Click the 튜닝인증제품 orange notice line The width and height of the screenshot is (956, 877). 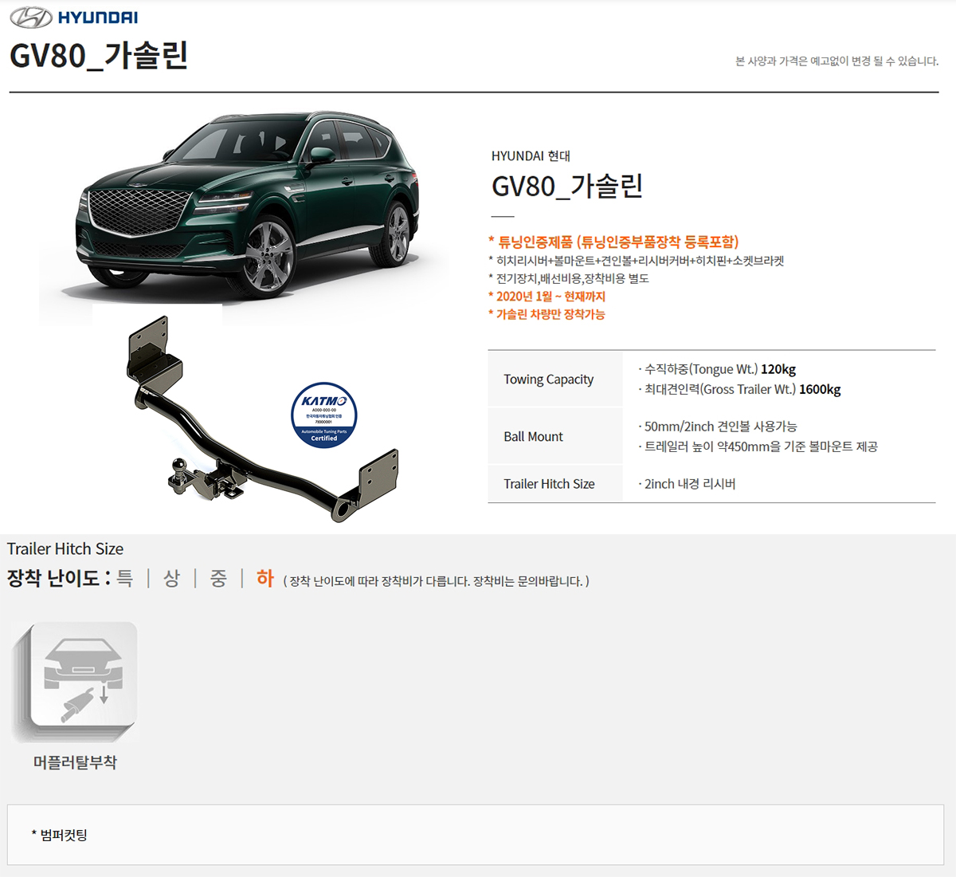[x=613, y=242]
